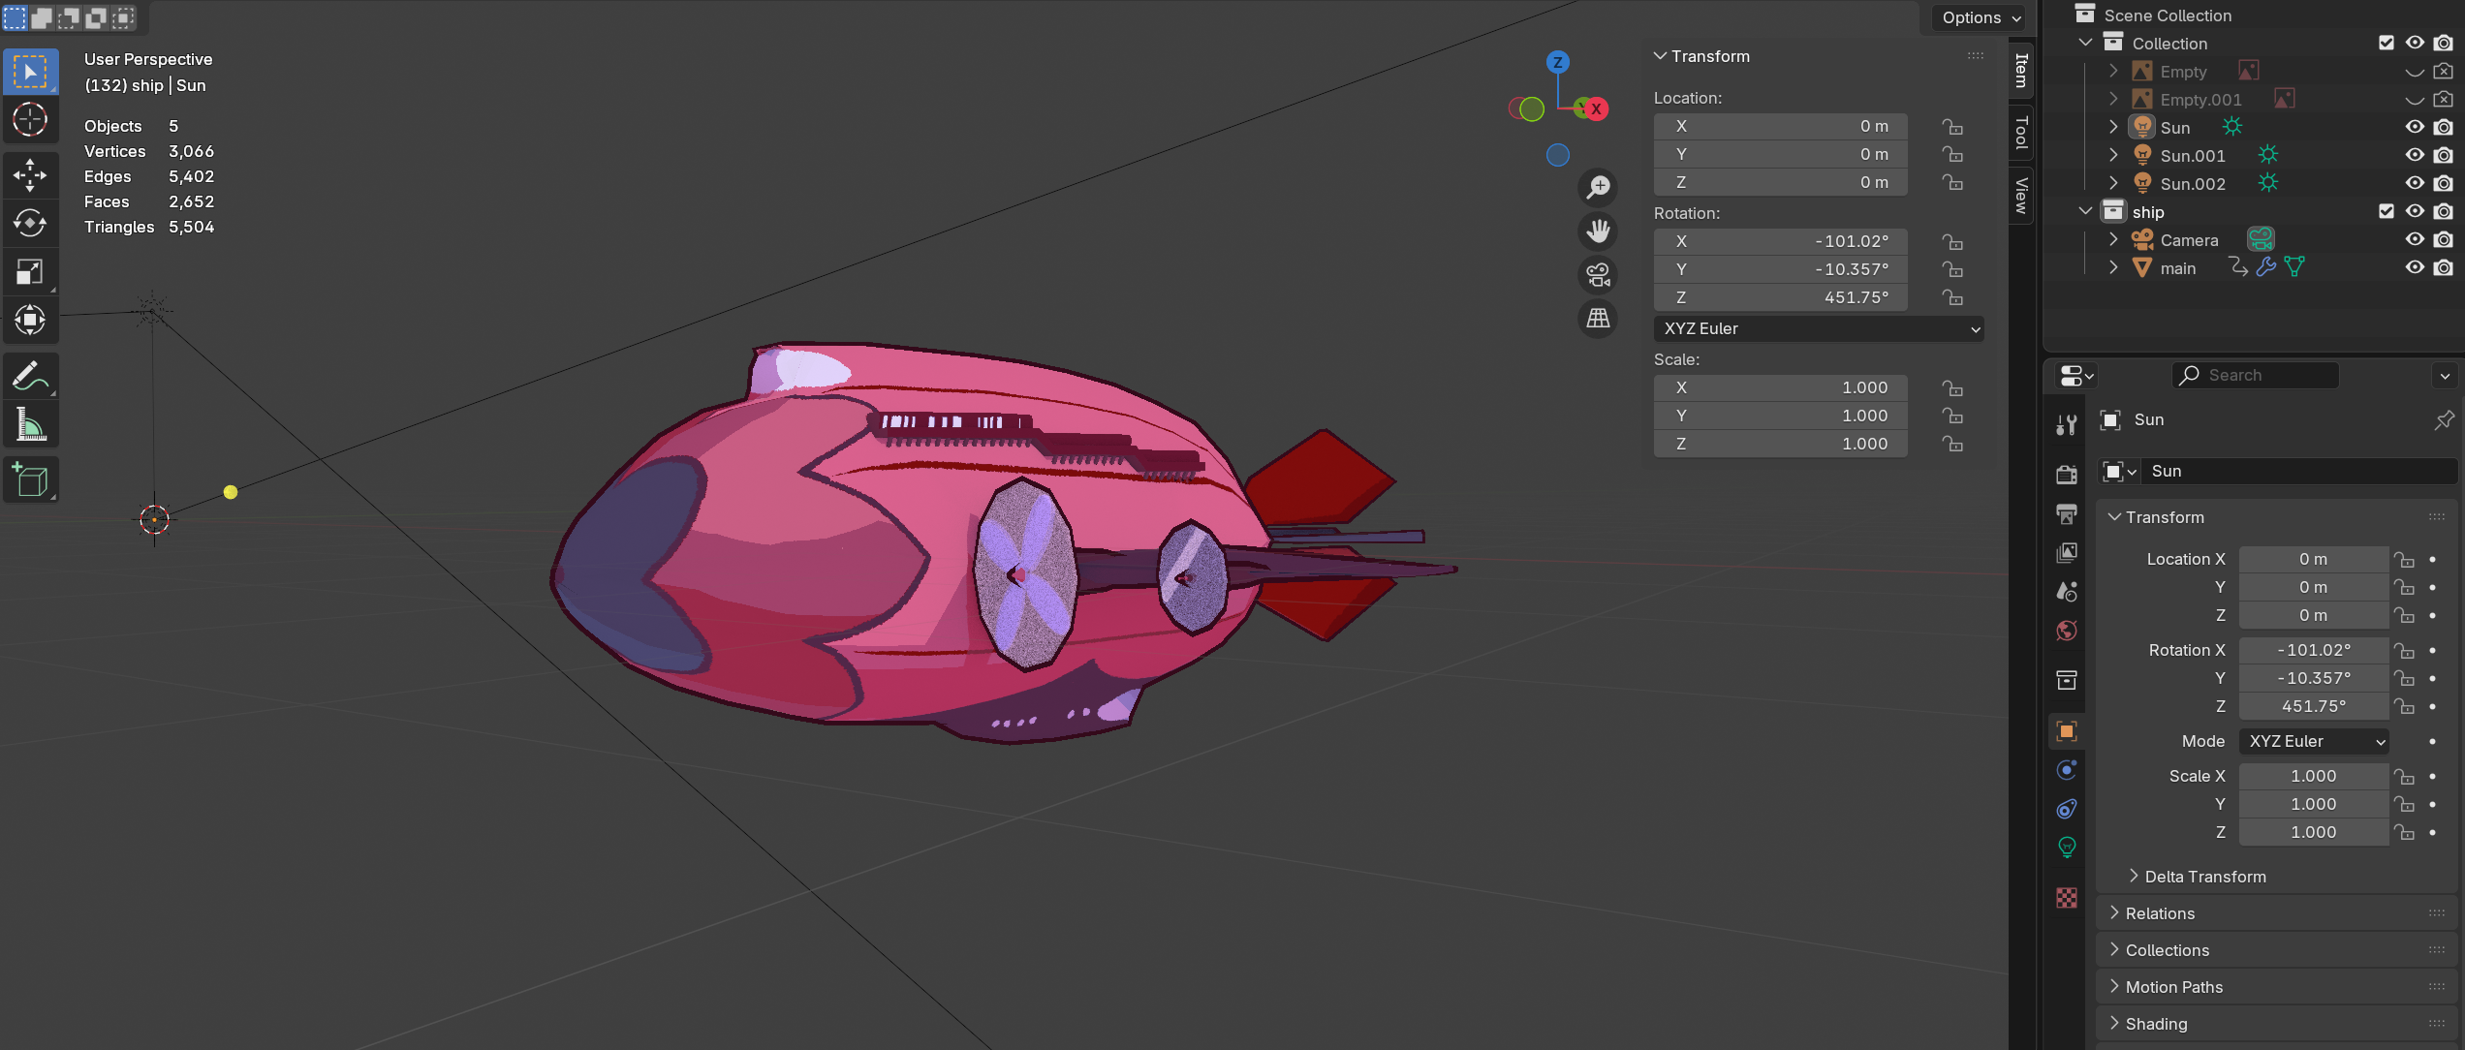Viewport: 2465px width, 1050px height.
Task: Click the red X axis gizmo ball
Action: [1595, 108]
